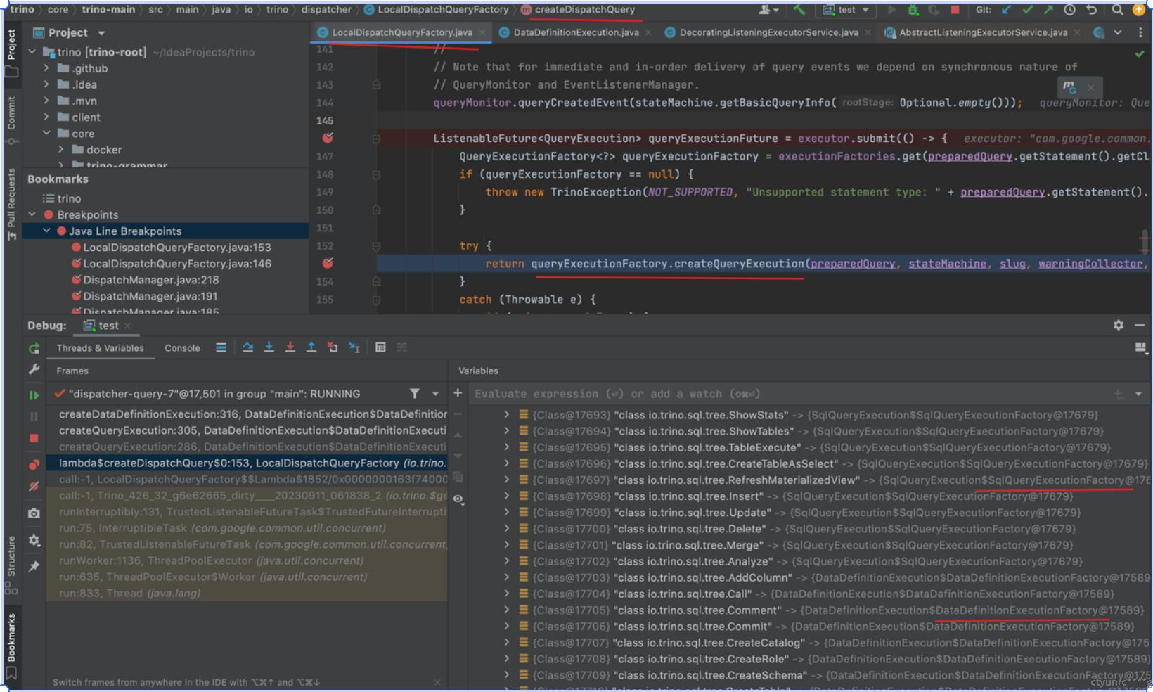Switch to DataDefinitionExecution.java tab
The width and height of the screenshot is (1153, 692).
(576, 32)
